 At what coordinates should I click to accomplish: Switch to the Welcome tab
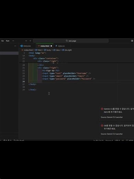coord(27,46)
